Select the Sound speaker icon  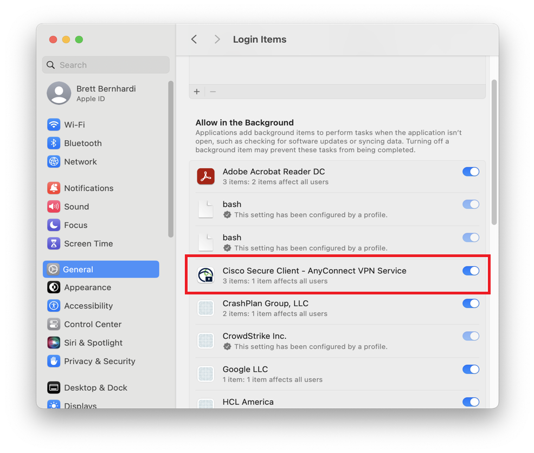54,206
